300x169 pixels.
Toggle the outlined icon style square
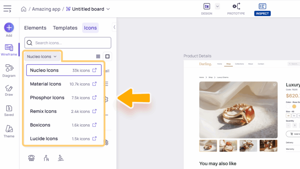[108, 56]
